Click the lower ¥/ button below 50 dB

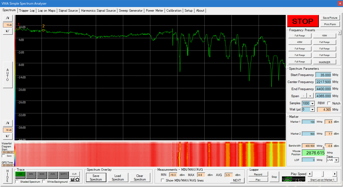click(8, 136)
